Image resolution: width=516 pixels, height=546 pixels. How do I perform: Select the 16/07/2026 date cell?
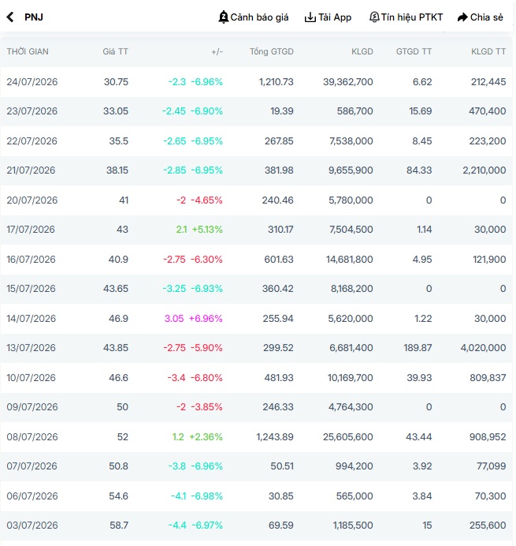click(31, 260)
